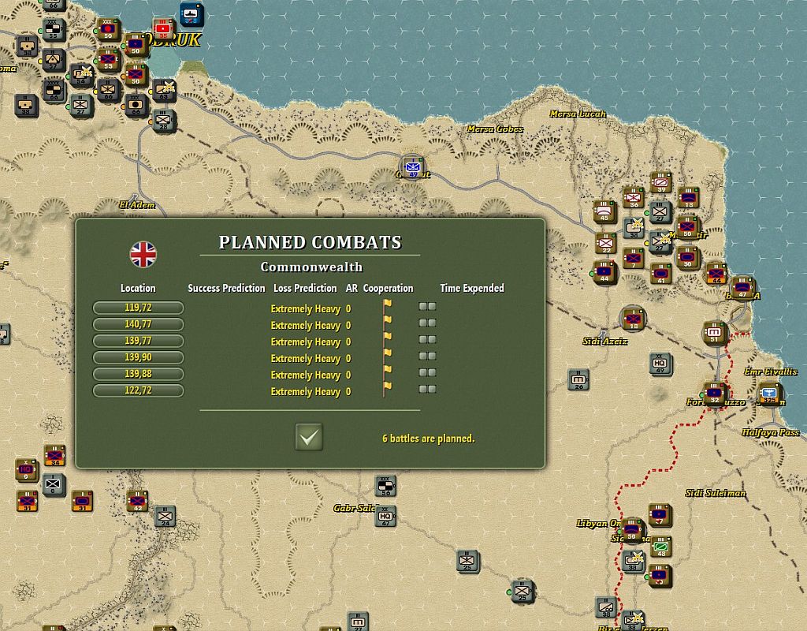The height and width of the screenshot is (631, 807).
Task: Select unit 56 above Gabr Saleh
Action: (385, 486)
